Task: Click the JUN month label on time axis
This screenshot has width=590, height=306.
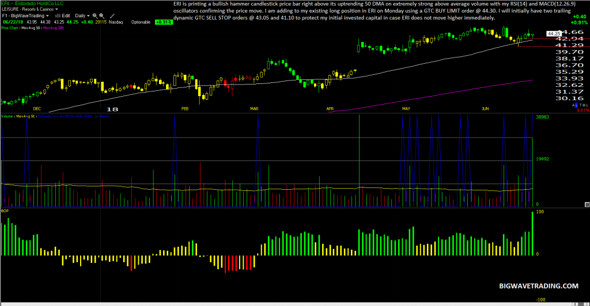Action: coord(485,109)
